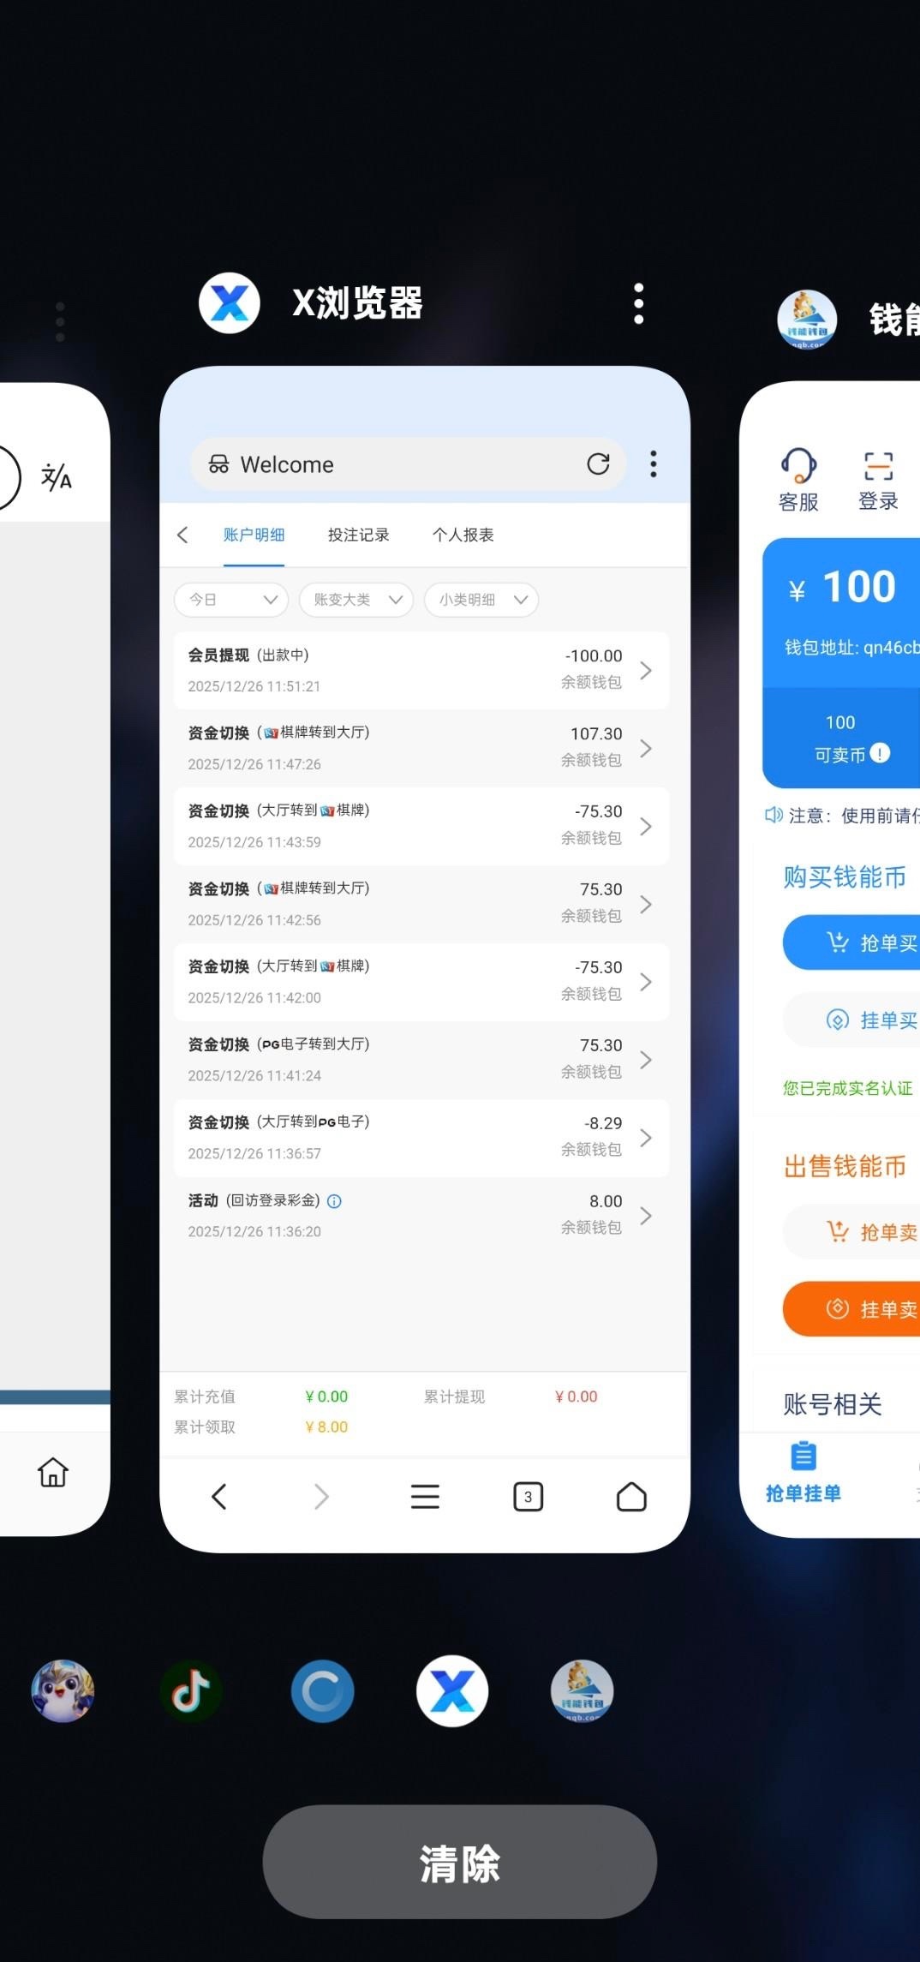Tap the penguin game icon in the dock
The height and width of the screenshot is (1962, 920).
(63, 1690)
